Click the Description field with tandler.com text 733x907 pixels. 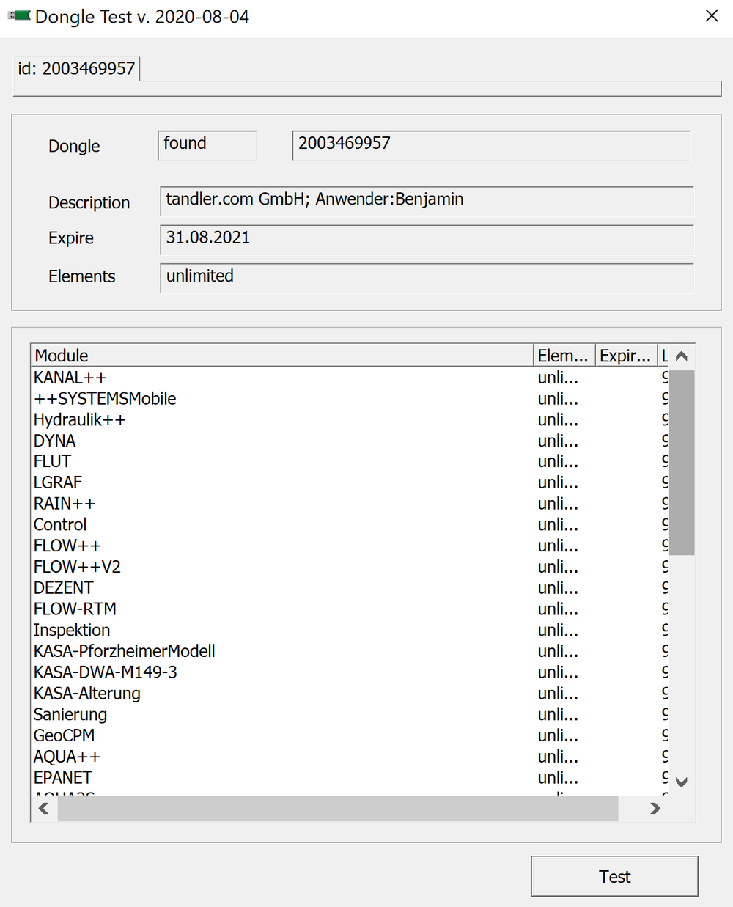[426, 201]
